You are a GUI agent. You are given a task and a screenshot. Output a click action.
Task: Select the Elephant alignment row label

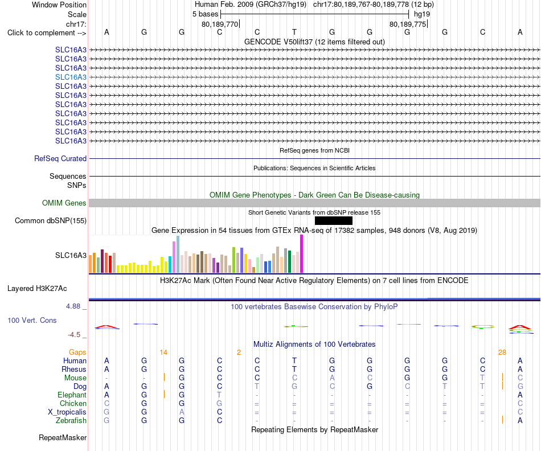point(72,395)
